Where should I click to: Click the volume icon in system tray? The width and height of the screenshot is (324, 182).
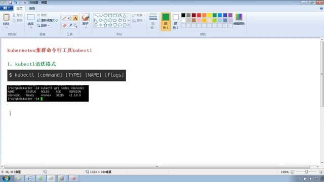311,178
